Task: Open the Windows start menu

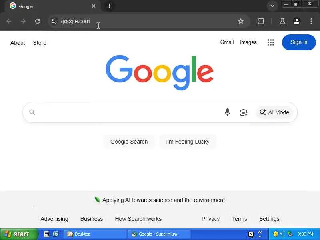Action: [x=19, y=234]
